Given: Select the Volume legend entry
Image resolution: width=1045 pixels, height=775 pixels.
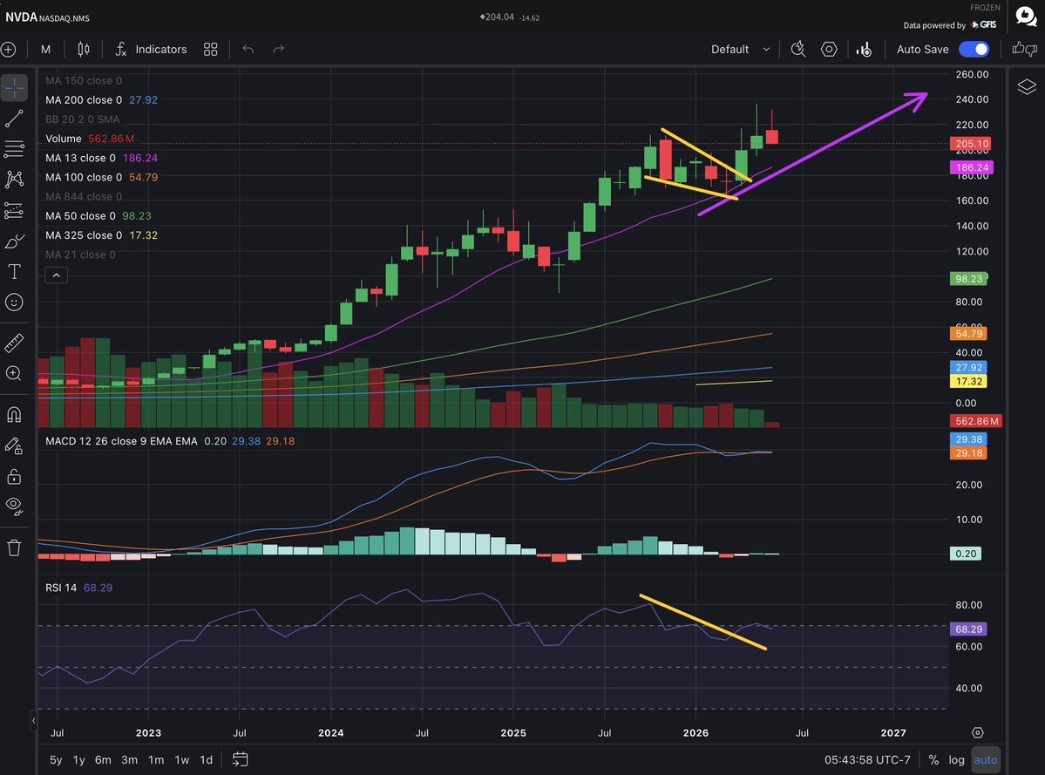Looking at the screenshot, I should [x=89, y=139].
